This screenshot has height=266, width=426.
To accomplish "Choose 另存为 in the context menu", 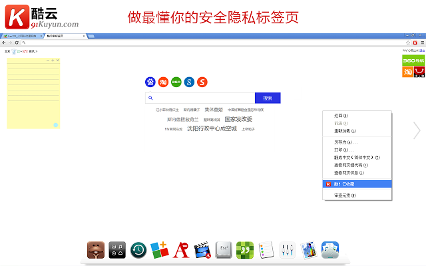I will tap(357, 142).
